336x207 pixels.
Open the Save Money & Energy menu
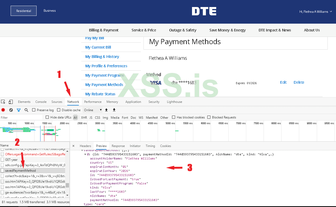pyautogui.click(x=228, y=30)
